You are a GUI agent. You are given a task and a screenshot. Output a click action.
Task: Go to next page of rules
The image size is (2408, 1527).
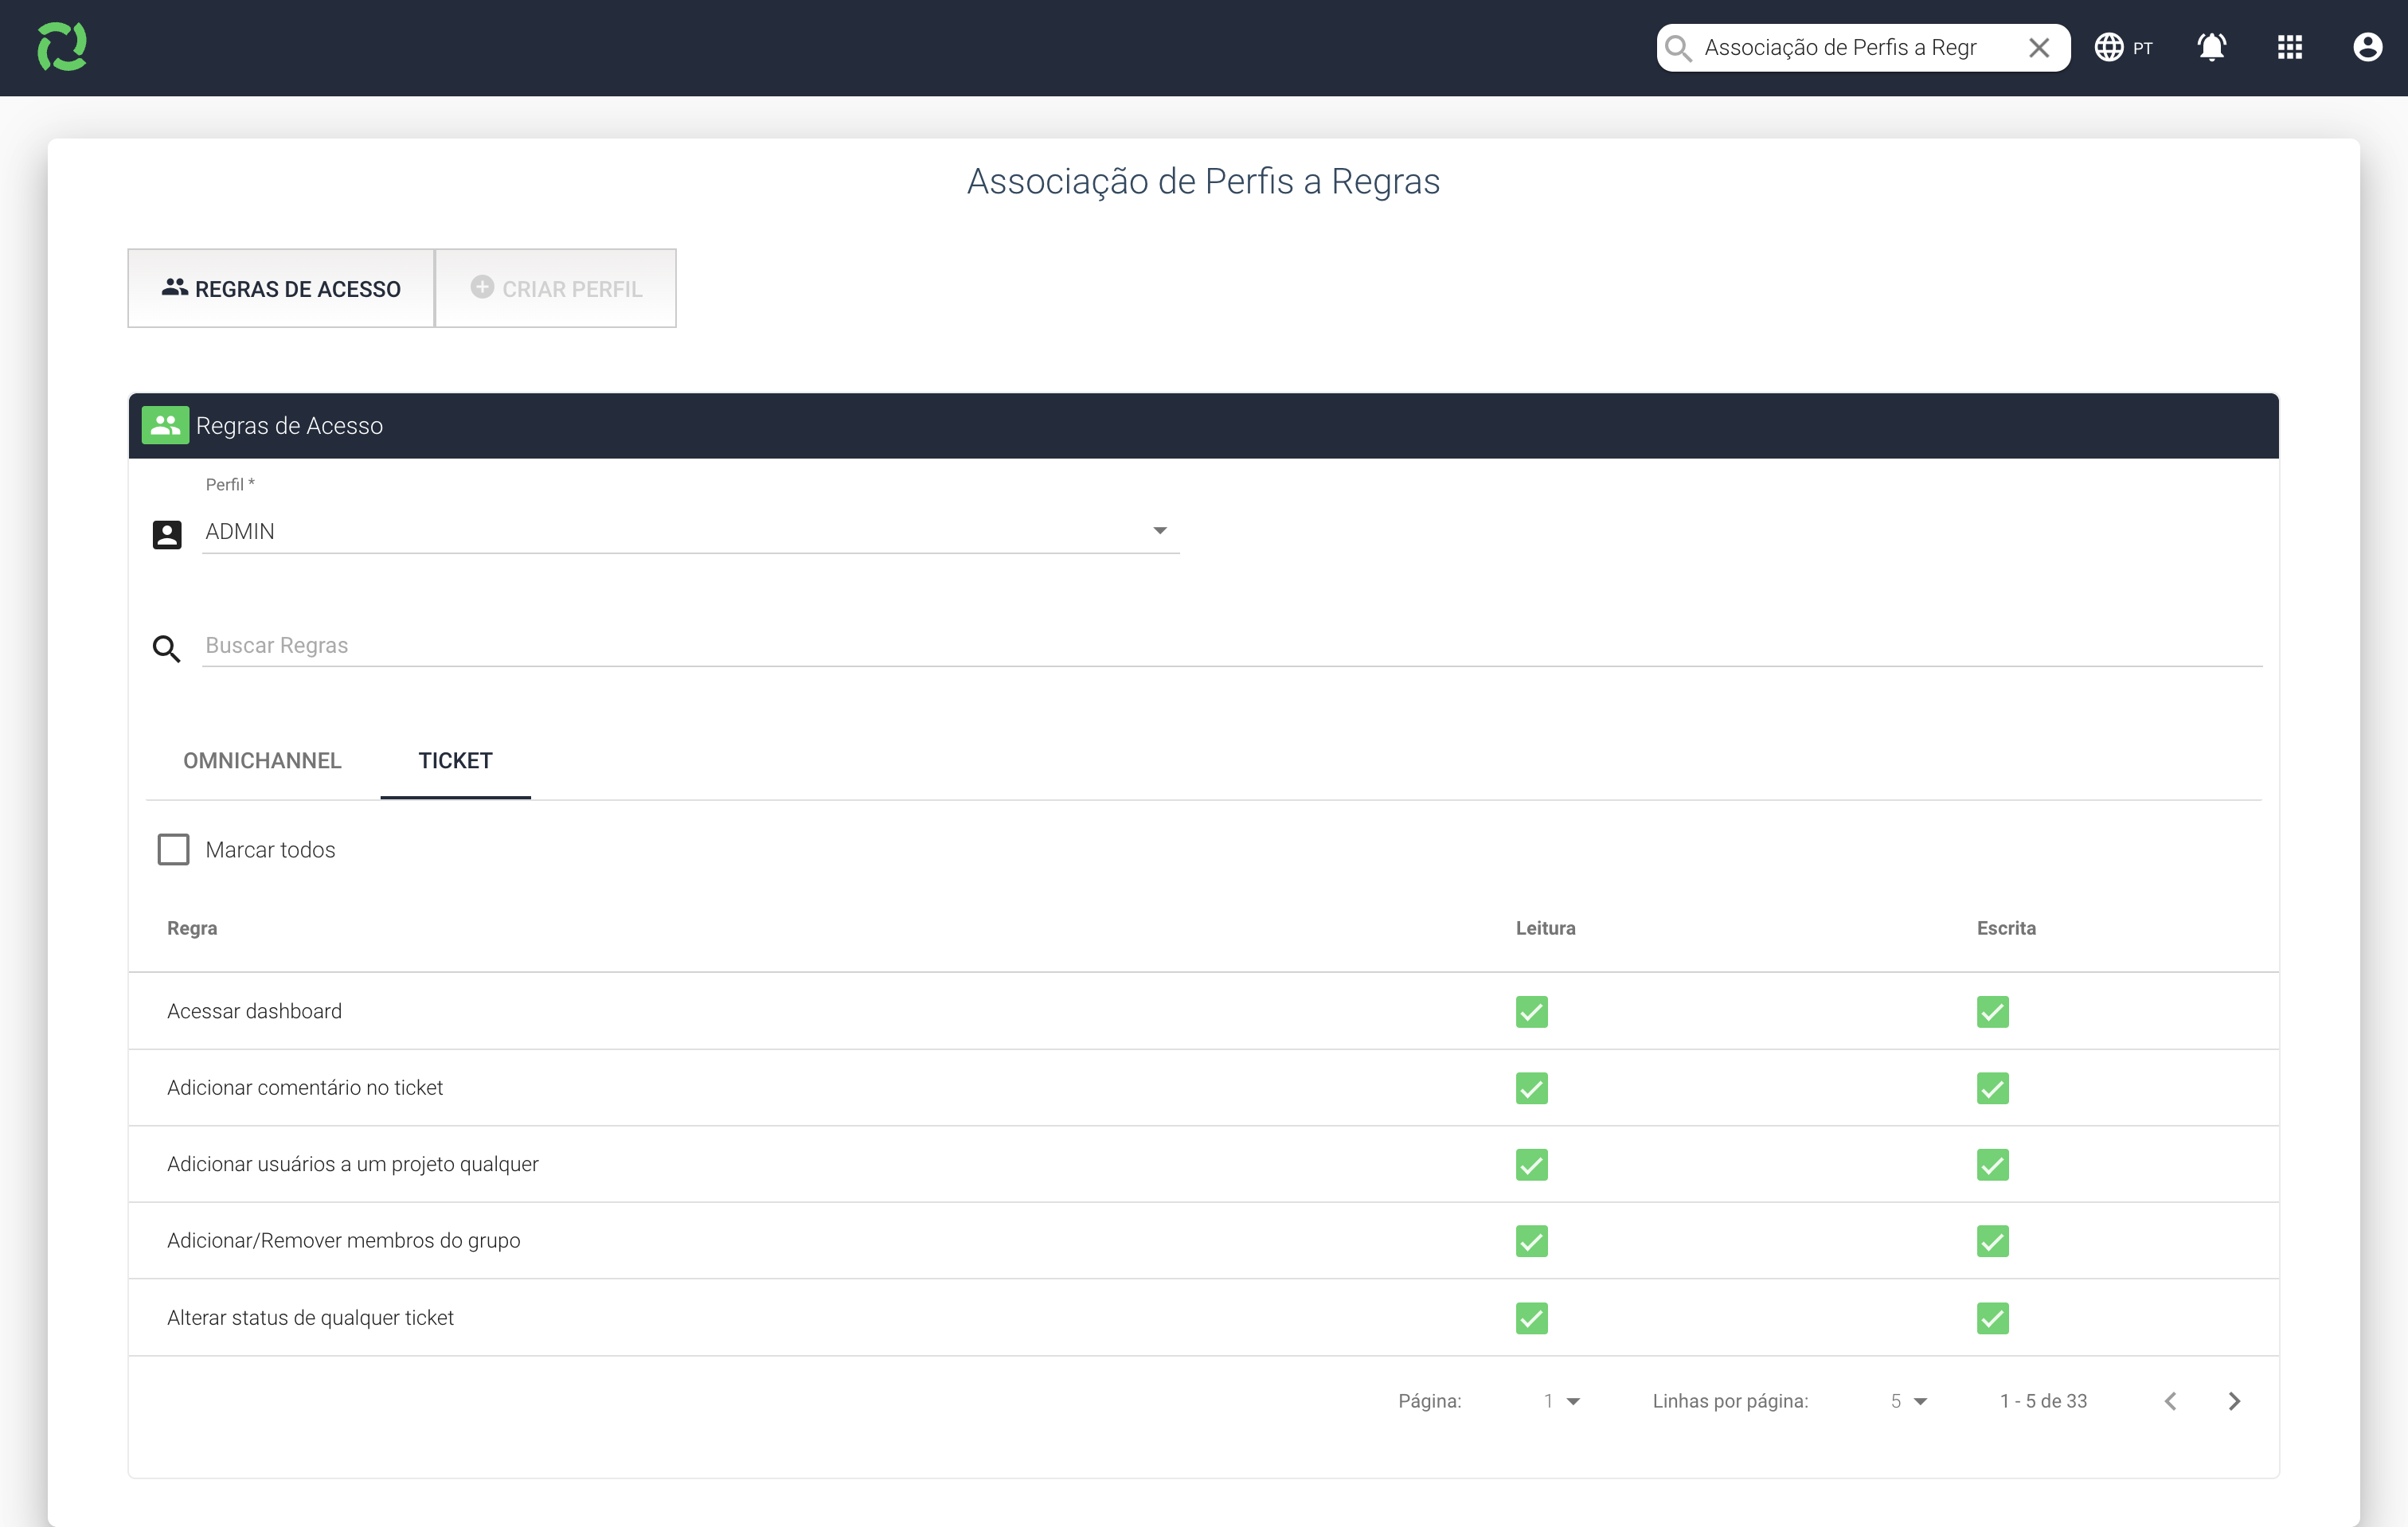coord(2234,1401)
